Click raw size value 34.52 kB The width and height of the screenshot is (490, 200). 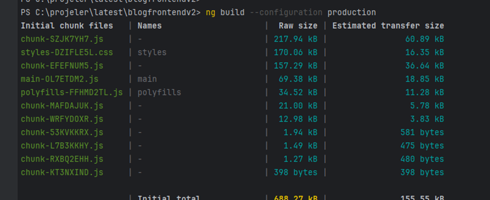click(x=298, y=93)
